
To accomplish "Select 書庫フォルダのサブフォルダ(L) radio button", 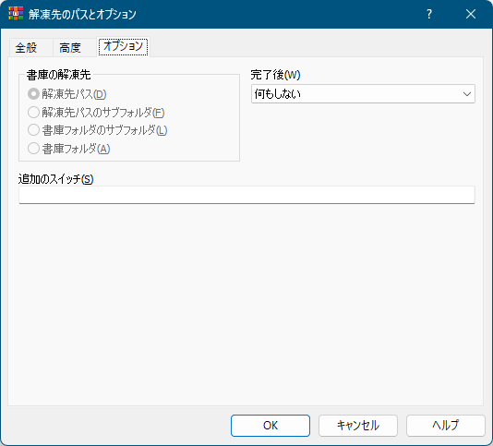I will [33, 130].
